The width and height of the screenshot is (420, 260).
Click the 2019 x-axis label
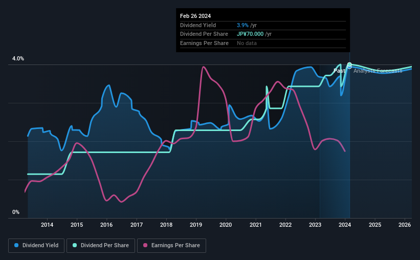(196, 225)
